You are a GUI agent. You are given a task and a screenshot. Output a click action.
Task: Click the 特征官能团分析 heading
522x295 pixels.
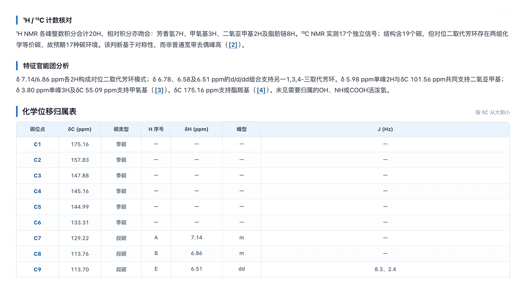(46, 66)
